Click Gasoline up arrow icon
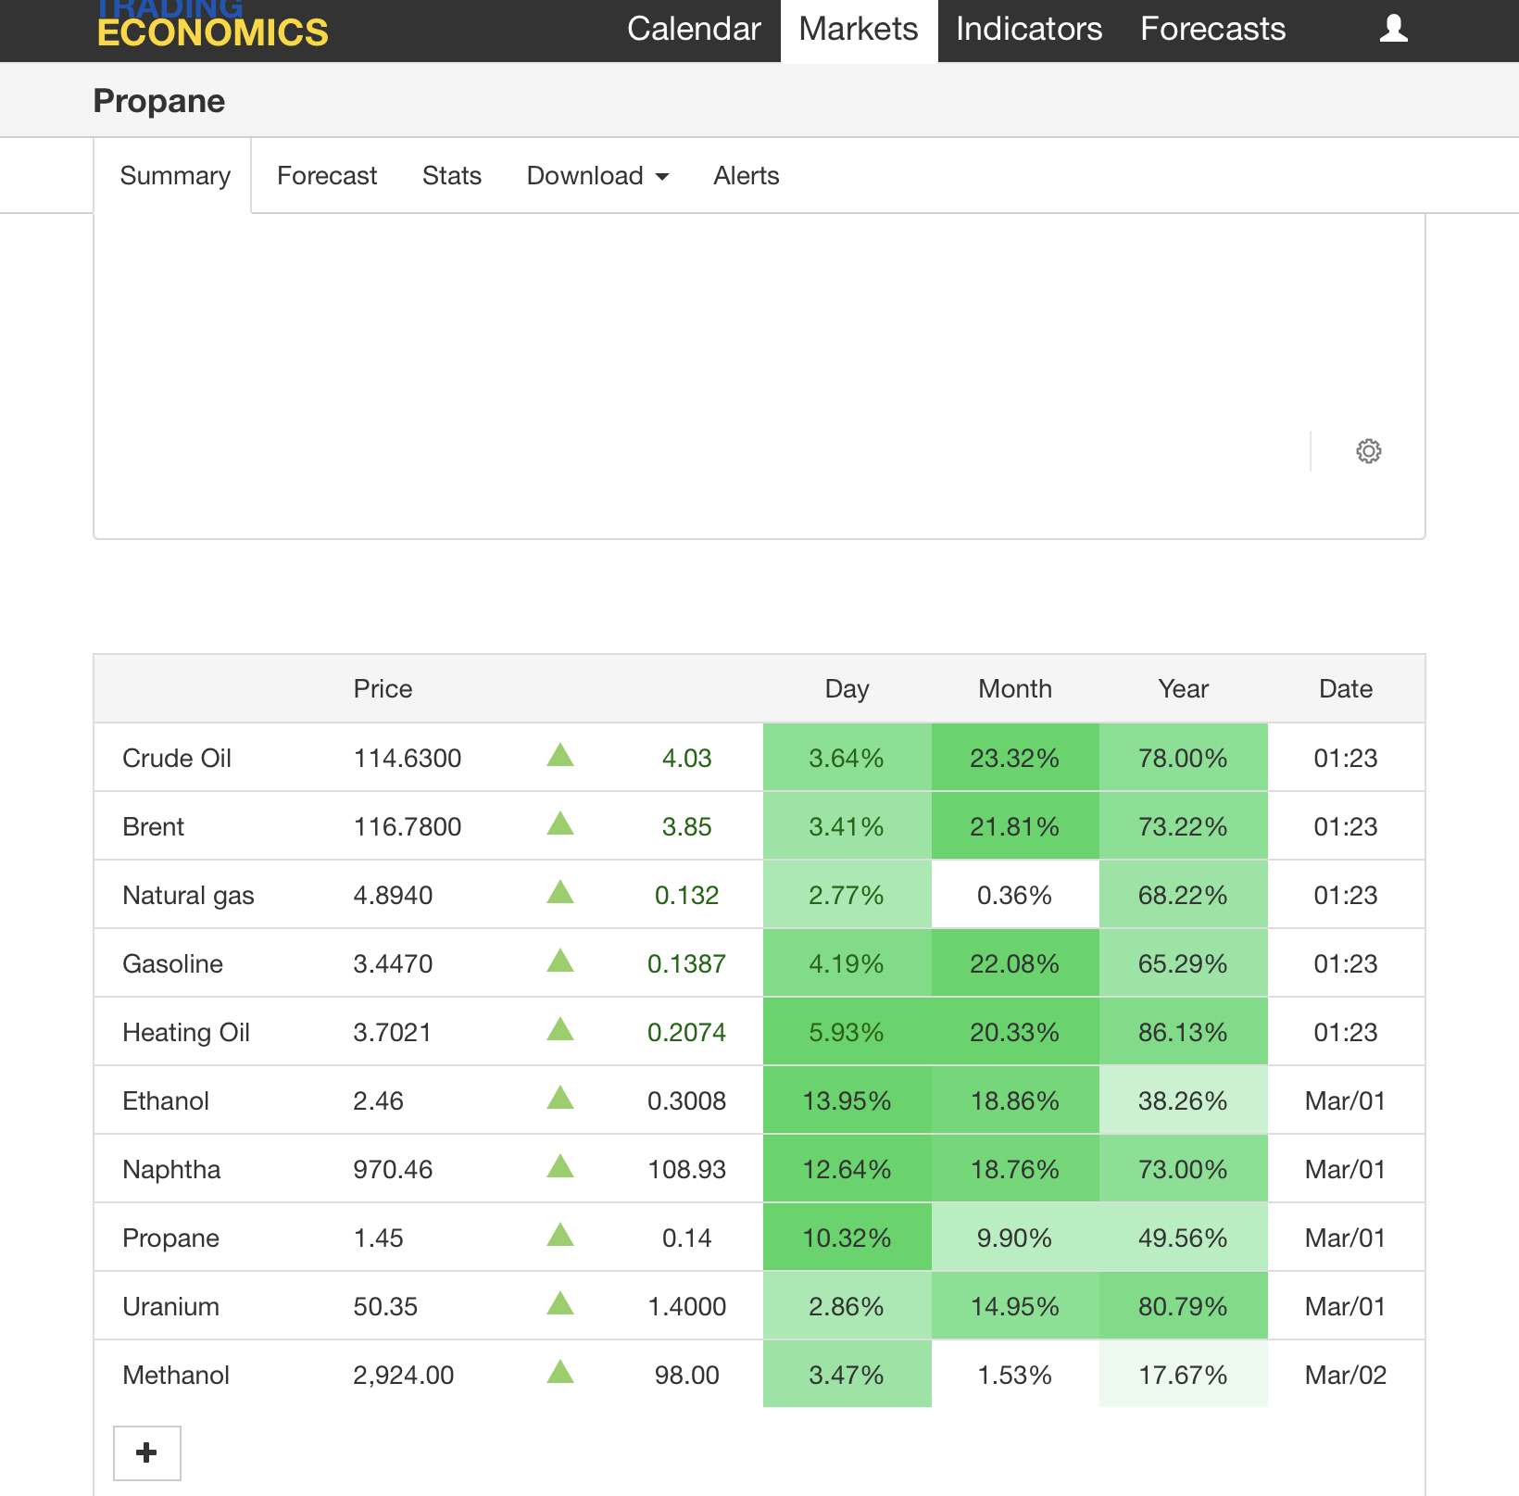 [x=560, y=961]
